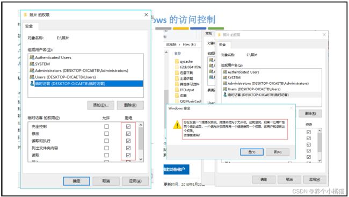Click the 名称 column header in Explorer
The height and width of the screenshot is (197, 349).
pos(177,53)
